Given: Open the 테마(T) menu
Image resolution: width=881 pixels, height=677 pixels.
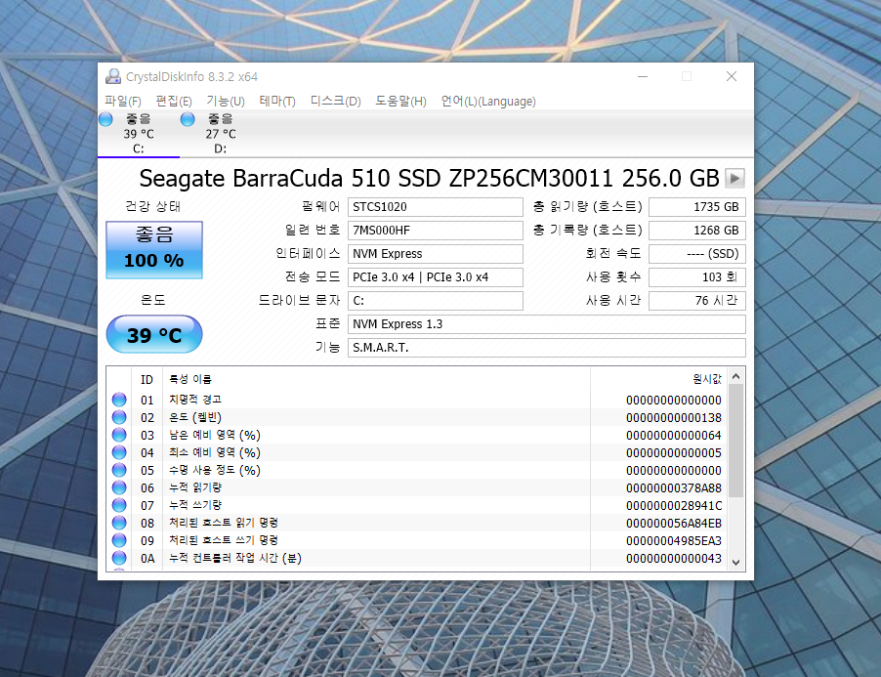Looking at the screenshot, I should coord(277,102).
